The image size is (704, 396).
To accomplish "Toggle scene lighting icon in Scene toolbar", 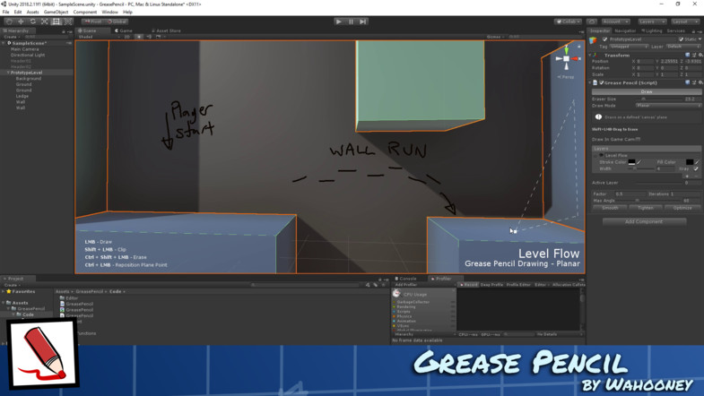I will tap(139, 37).
